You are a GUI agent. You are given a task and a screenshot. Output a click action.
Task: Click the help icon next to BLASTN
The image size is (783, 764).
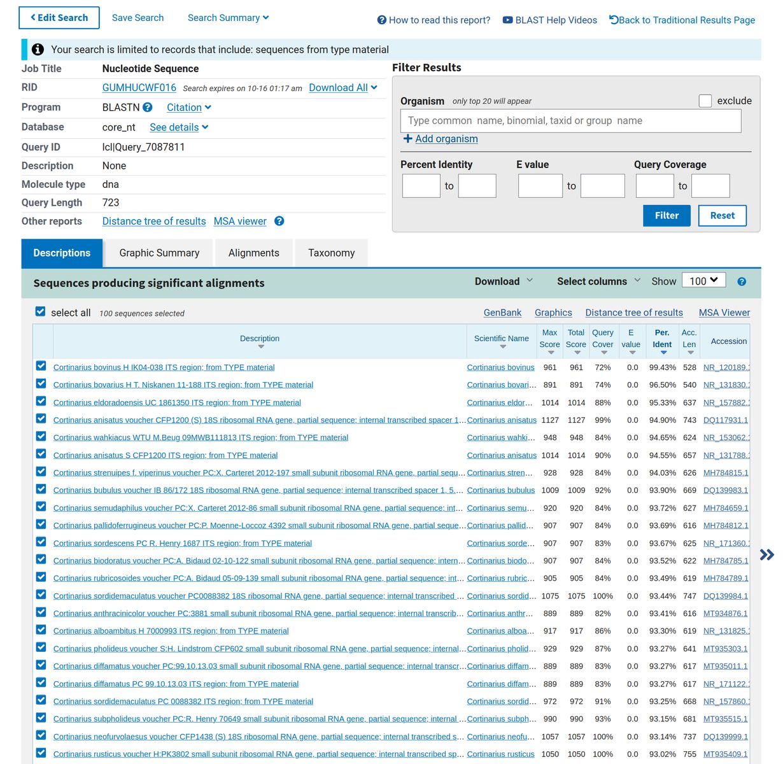click(147, 108)
